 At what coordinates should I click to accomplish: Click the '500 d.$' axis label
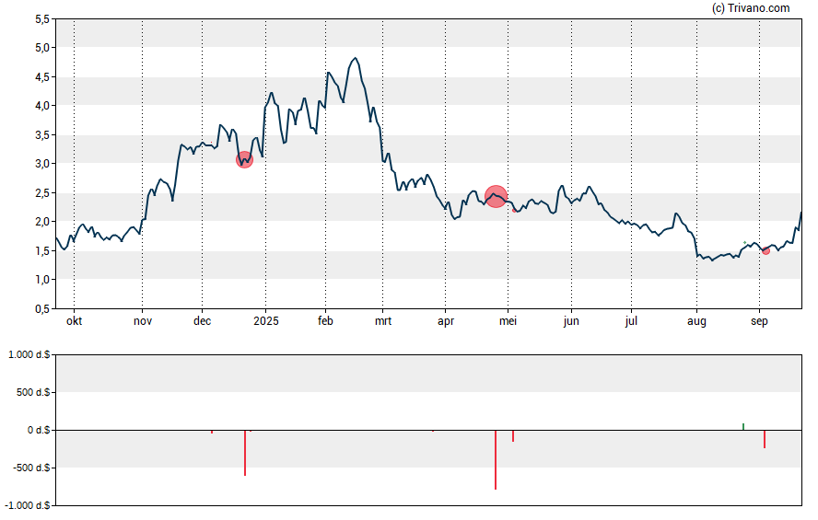(x=33, y=392)
